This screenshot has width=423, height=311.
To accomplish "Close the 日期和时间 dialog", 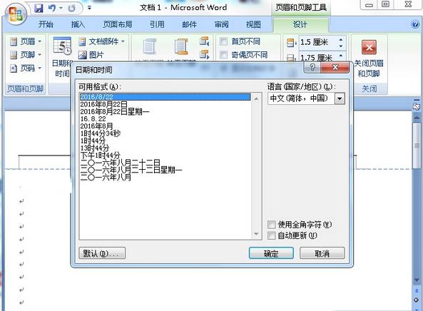I will (x=335, y=67).
